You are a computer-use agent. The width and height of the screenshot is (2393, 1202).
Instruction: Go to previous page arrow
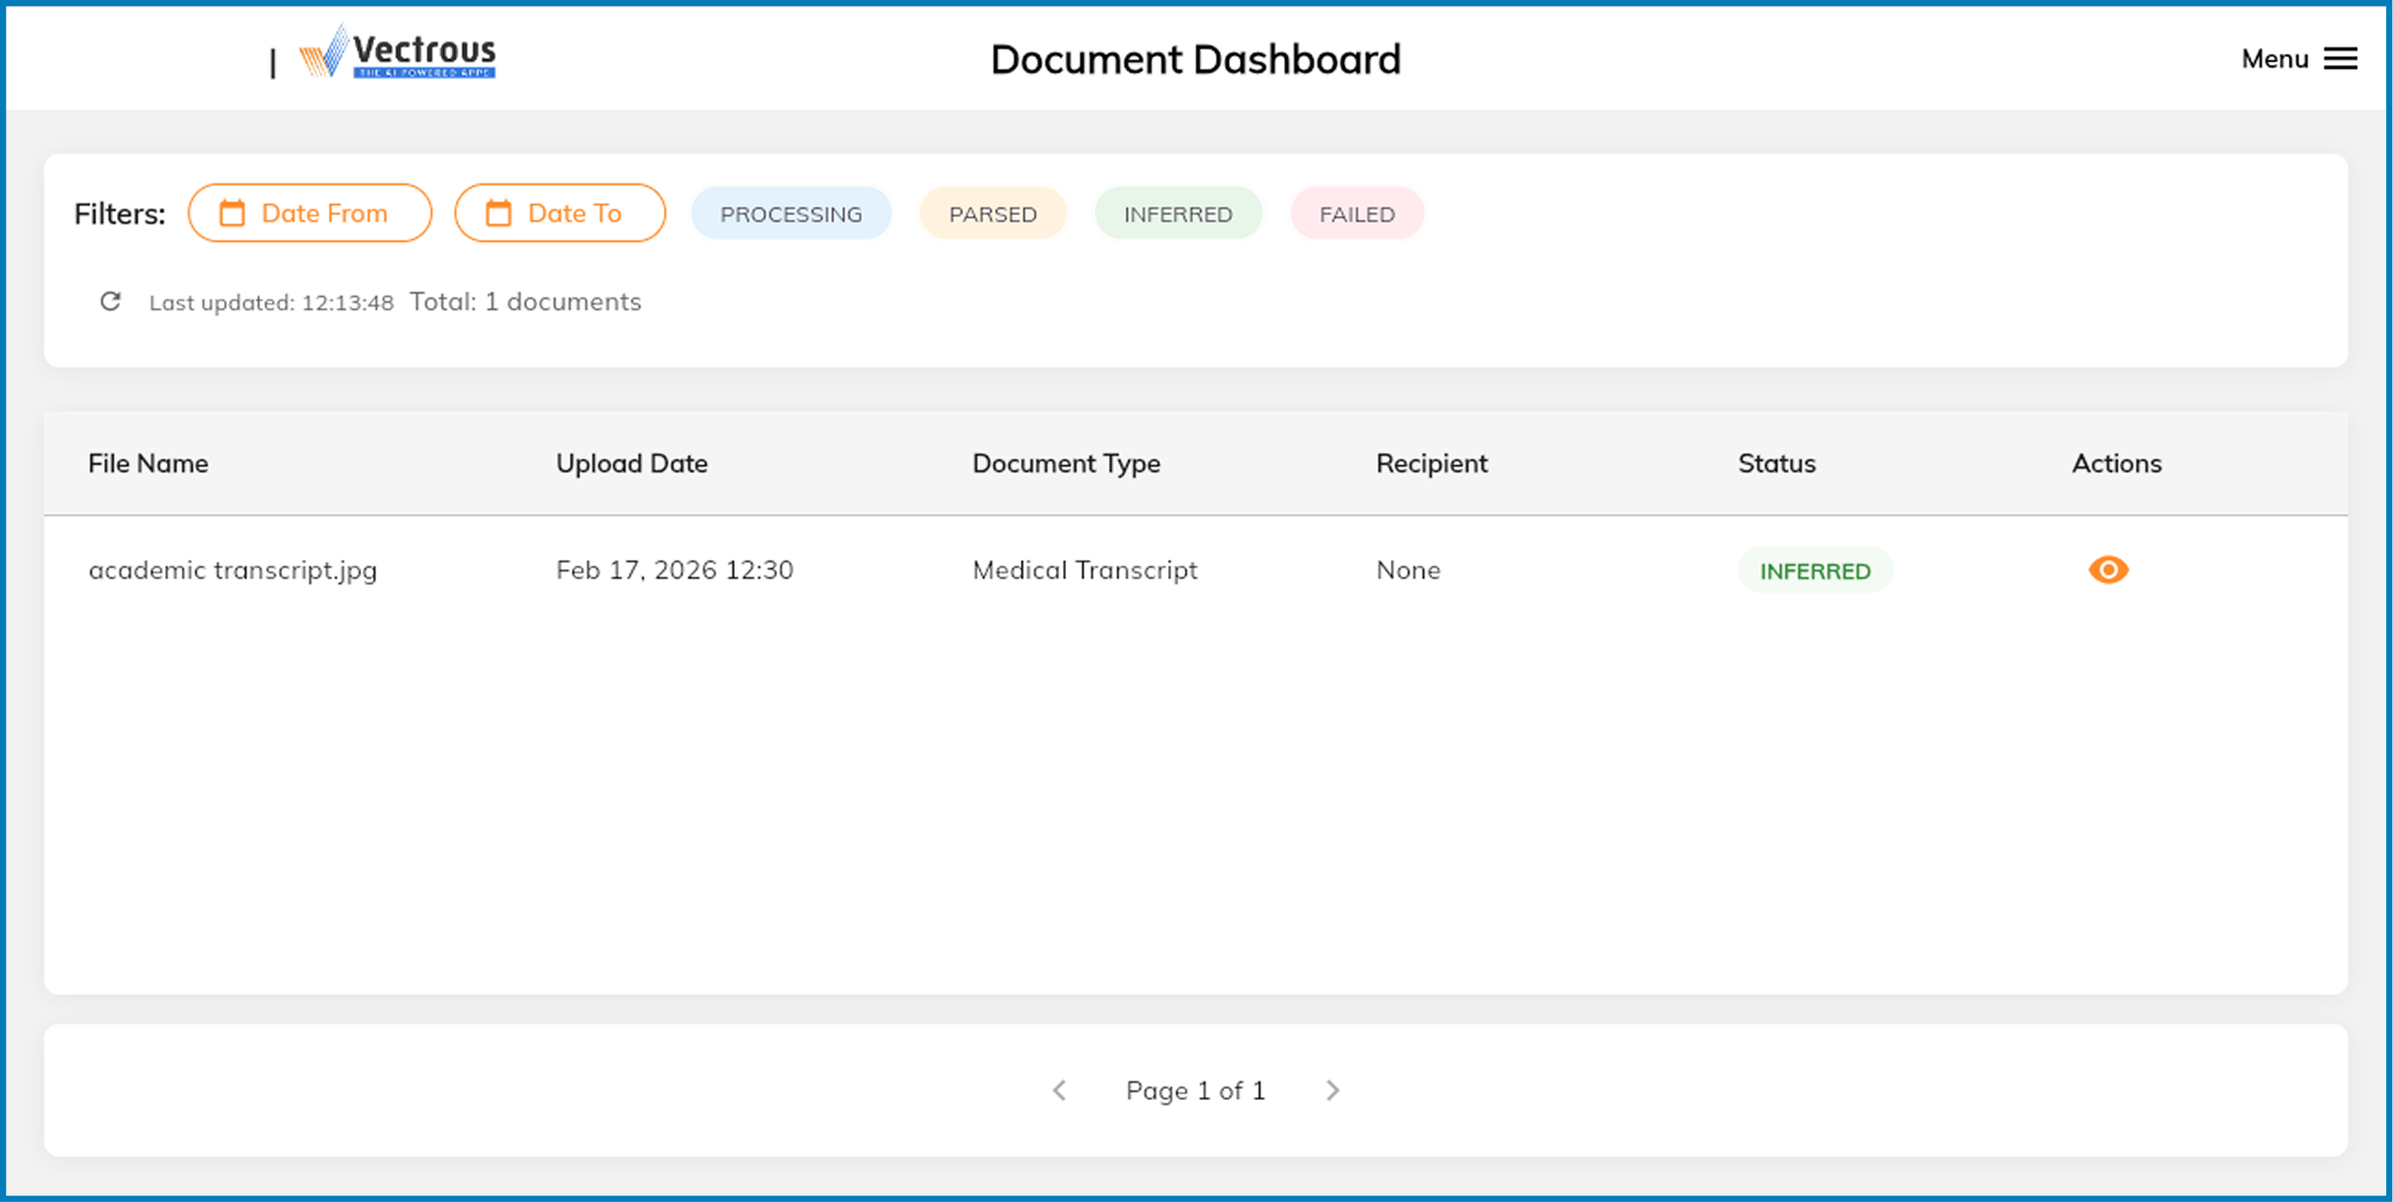click(1059, 1090)
